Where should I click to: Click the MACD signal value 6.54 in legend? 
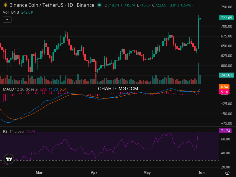[63, 89]
